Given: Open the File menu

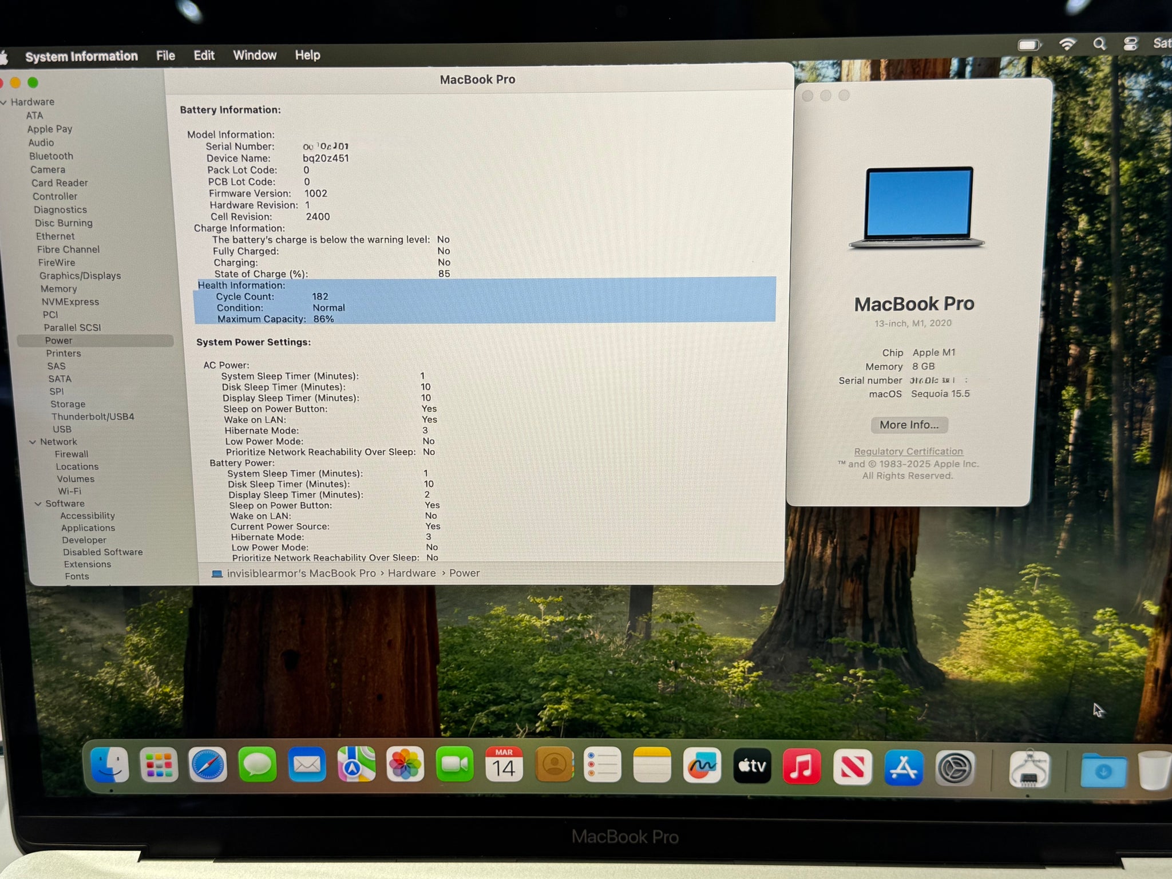Looking at the screenshot, I should (x=165, y=56).
